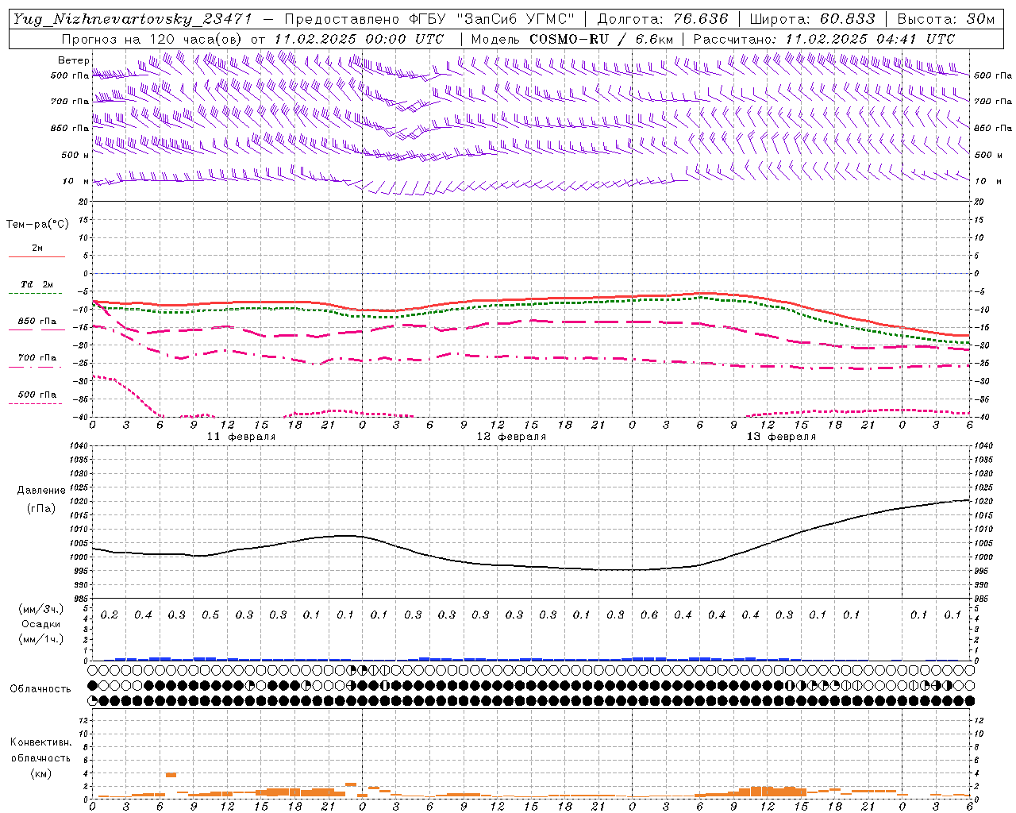Click the 'Тем-ра(°C)' axis title
Viewport: 1016px width, 813px height.
(x=37, y=225)
